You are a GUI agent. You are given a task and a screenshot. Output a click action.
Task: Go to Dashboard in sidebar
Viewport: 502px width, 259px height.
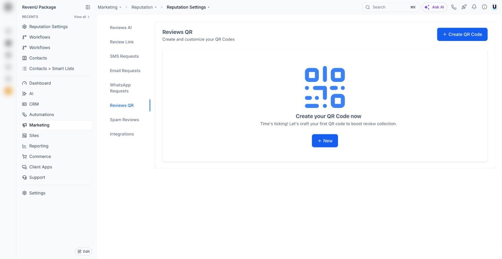click(40, 83)
